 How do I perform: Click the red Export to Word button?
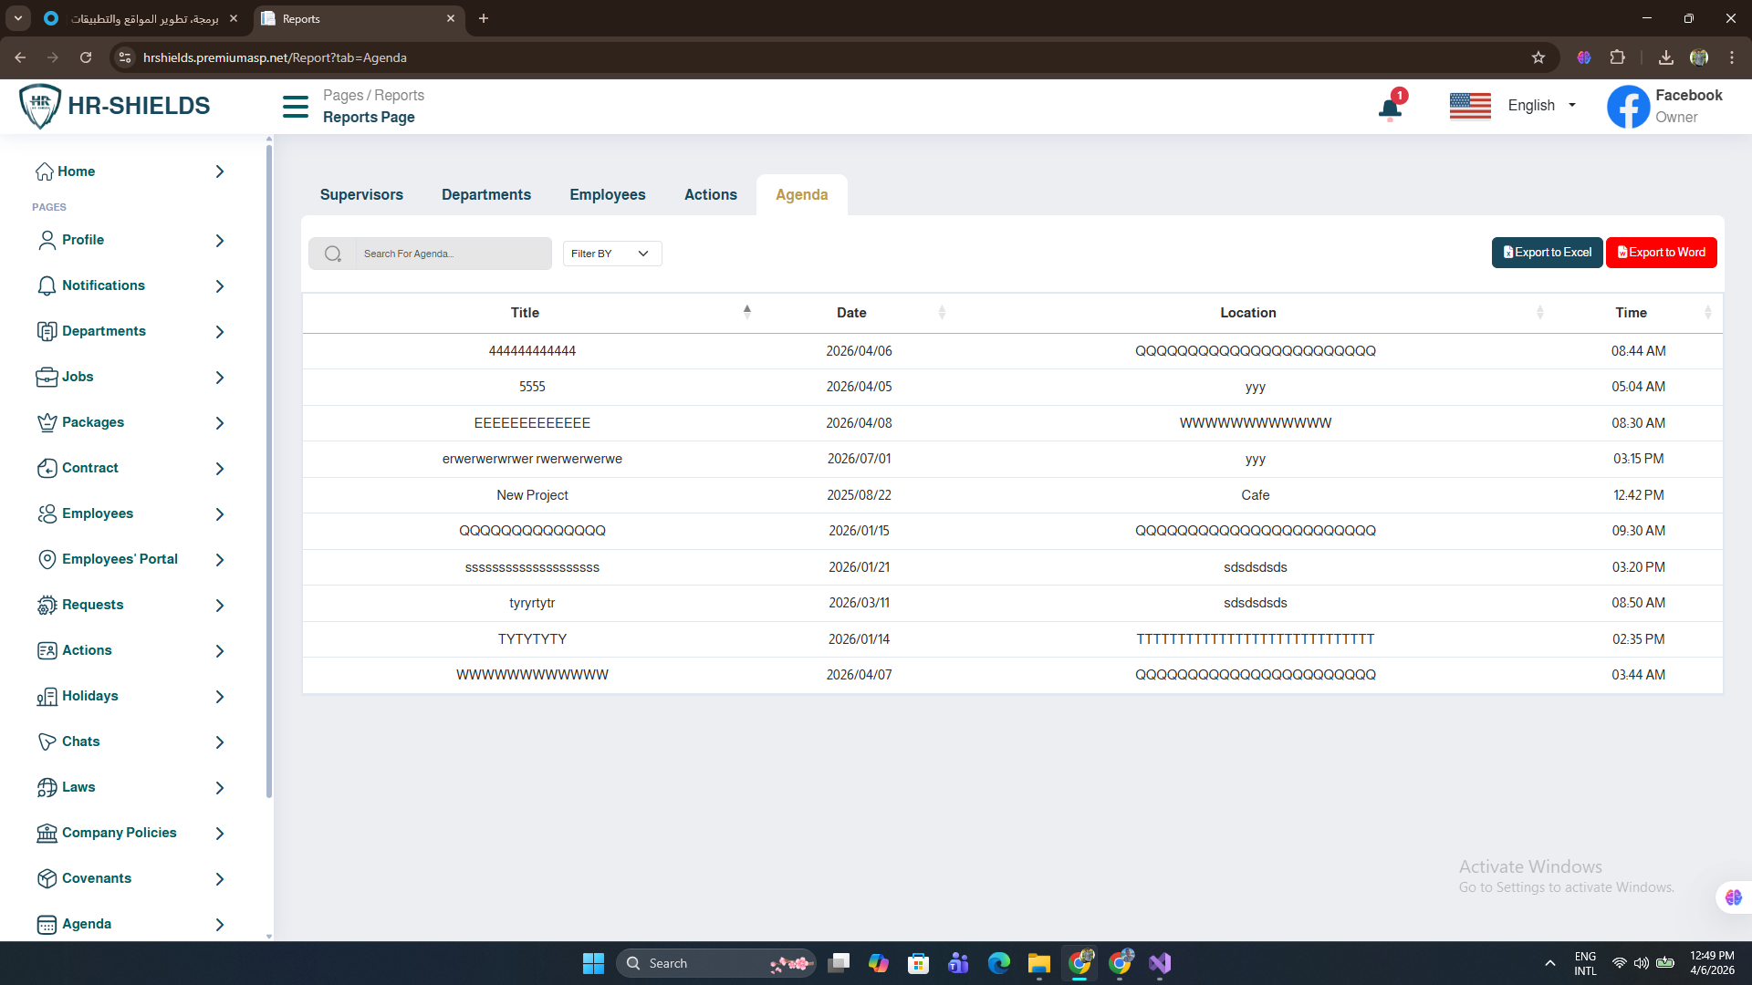pyautogui.click(x=1661, y=253)
